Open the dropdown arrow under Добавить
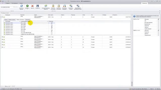161x90 pixels. pos(27,9)
